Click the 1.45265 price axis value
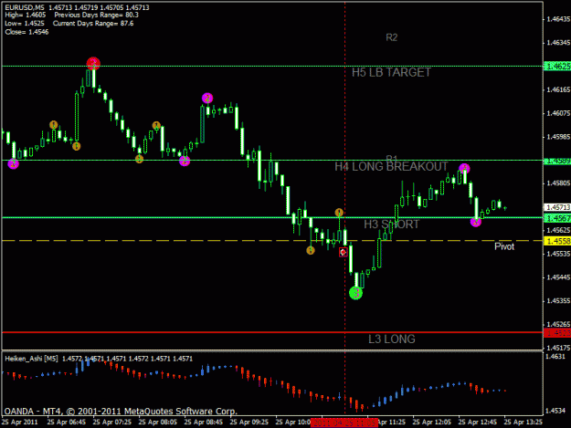Viewport: 571px width, 428px height. pyautogui.click(x=558, y=324)
